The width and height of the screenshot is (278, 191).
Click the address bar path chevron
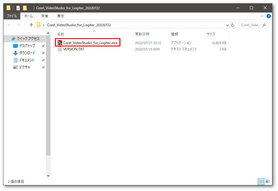pos(44,25)
